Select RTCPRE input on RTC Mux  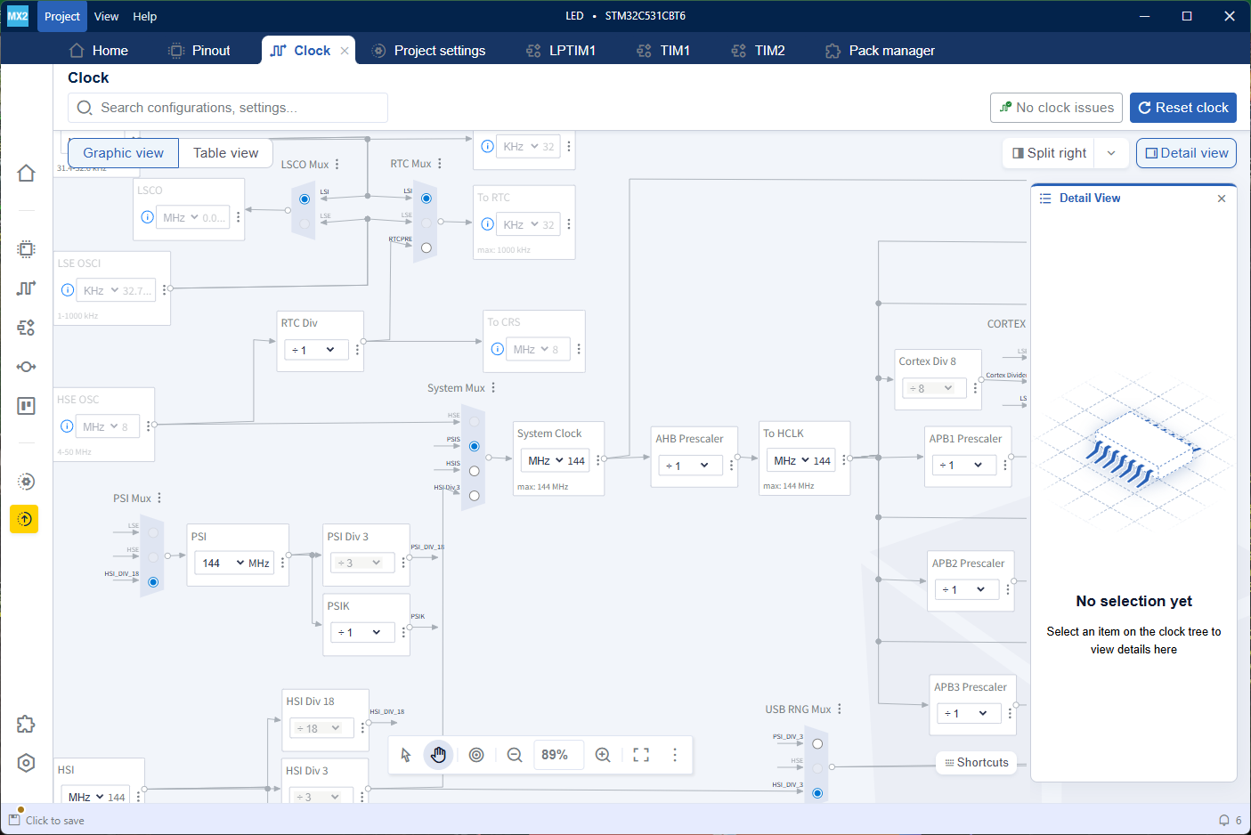[426, 248]
